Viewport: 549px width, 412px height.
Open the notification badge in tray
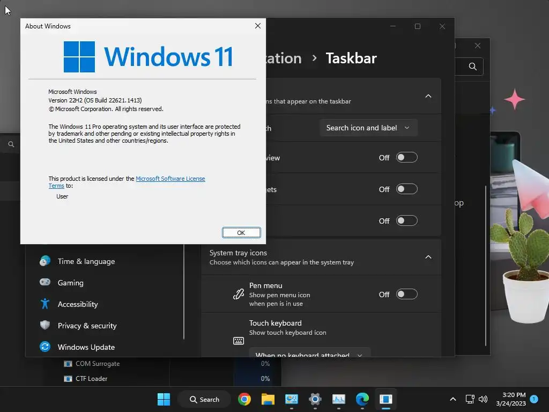[x=534, y=399]
